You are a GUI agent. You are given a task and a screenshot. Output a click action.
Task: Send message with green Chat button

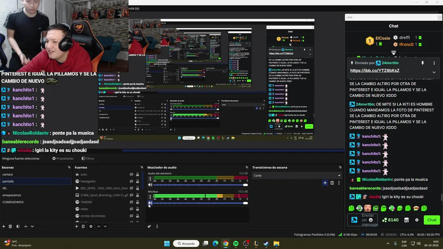tap(432, 220)
